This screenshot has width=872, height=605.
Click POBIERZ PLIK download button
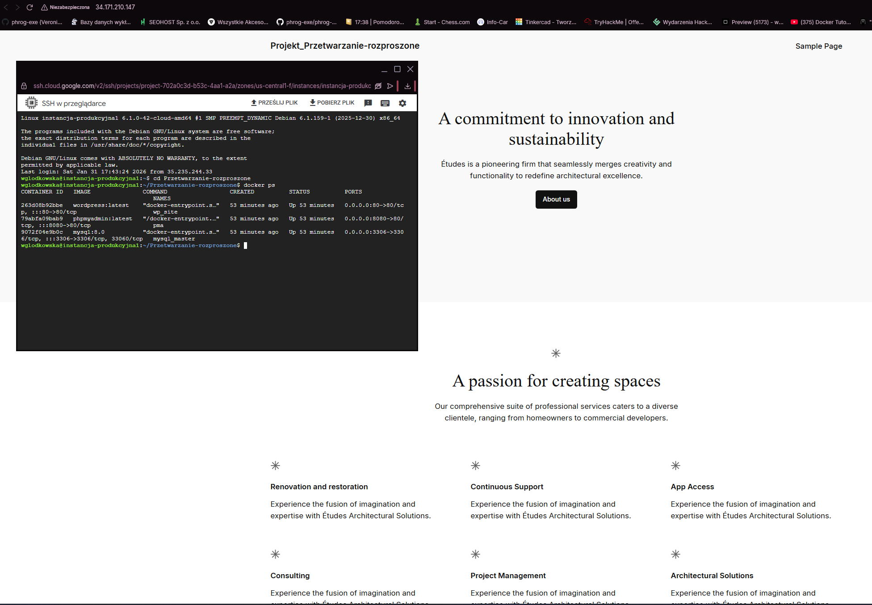[x=332, y=103]
